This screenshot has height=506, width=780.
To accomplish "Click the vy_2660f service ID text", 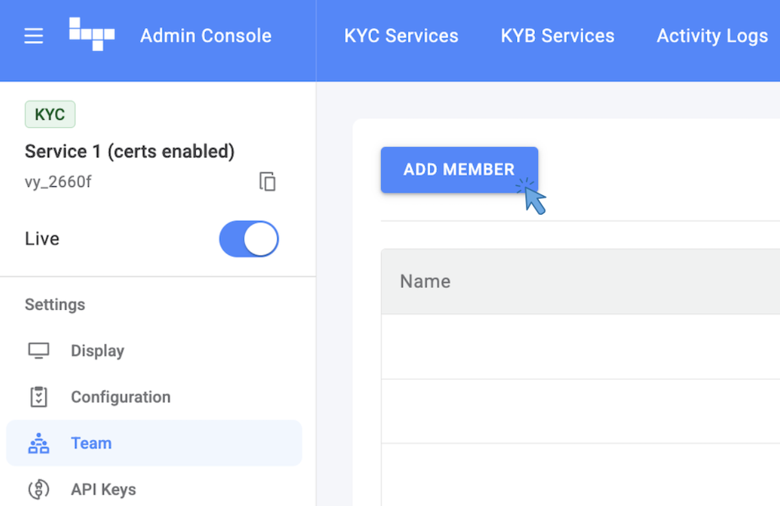I will tap(58, 182).
